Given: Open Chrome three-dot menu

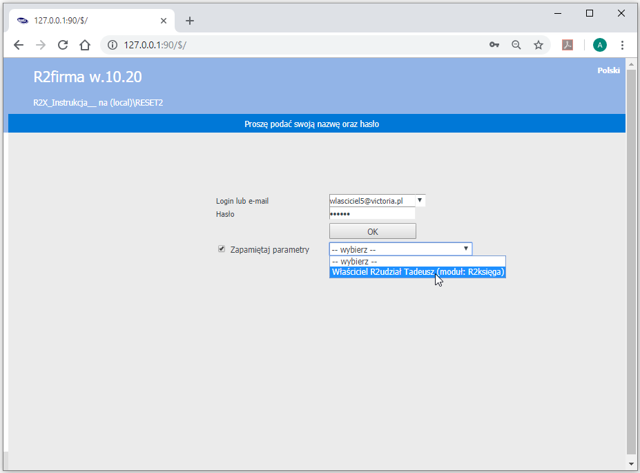Looking at the screenshot, I should (x=622, y=45).
